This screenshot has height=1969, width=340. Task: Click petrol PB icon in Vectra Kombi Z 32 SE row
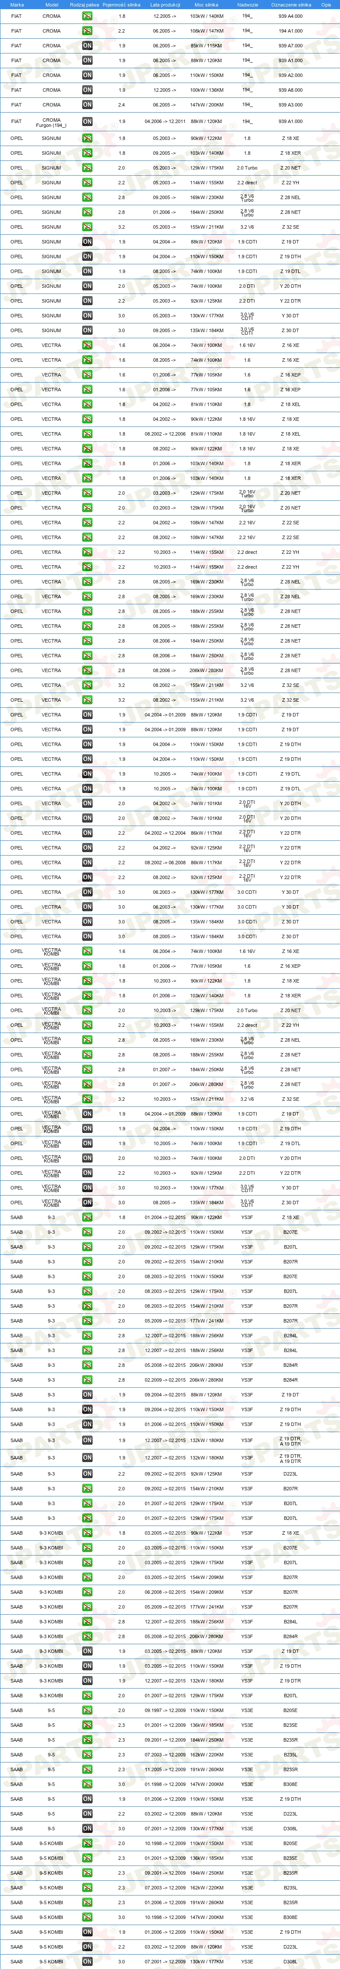(x=87, y=1099)
